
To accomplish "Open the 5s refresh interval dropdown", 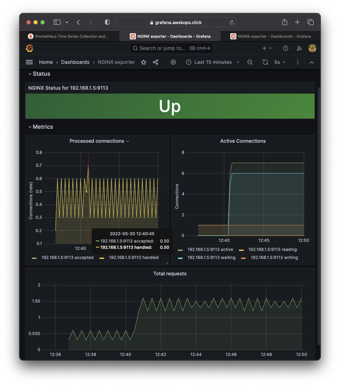I will point(280,62).
